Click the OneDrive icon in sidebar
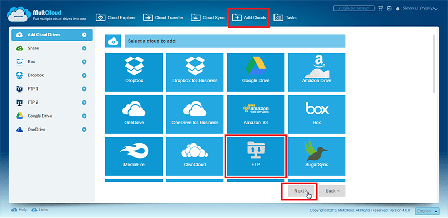The height and width of the screenshot is (218, 448). coord(19,130)
